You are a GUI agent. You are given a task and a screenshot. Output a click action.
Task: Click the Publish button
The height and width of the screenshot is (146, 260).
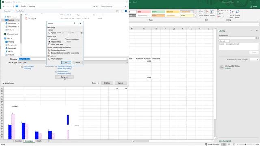tap(107, 83)
